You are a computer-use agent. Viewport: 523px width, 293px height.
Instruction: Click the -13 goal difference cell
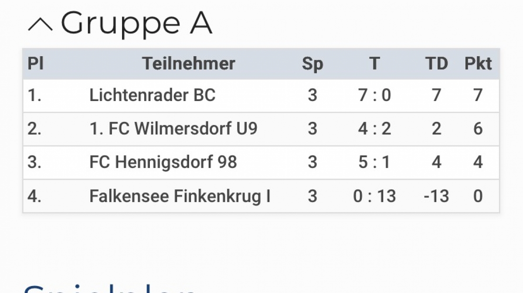(436, 196)
